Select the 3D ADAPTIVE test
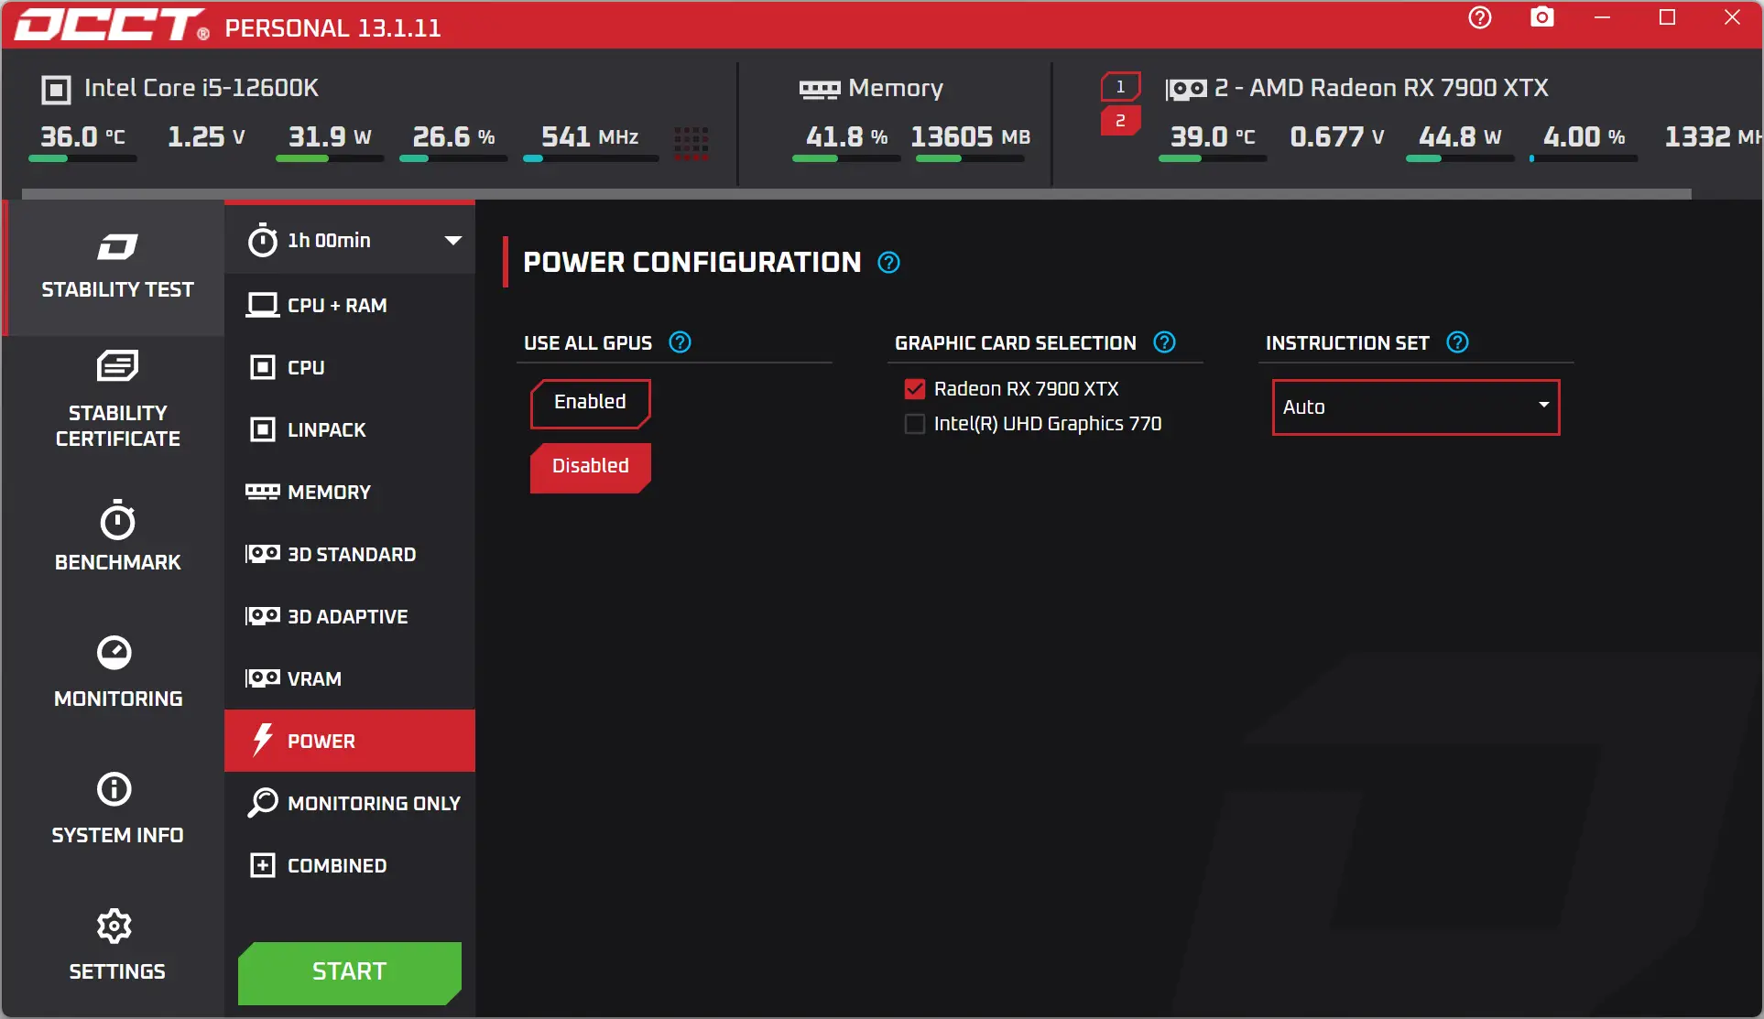1764x1019 pixels. [x=350, y=616]
